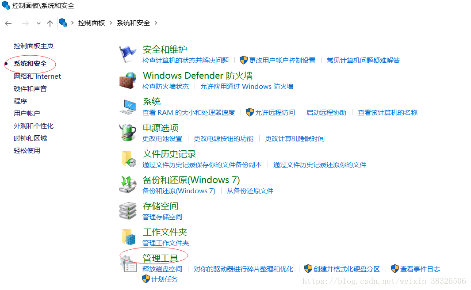Click the control panel icon in the address bar

tap(63, 23)
